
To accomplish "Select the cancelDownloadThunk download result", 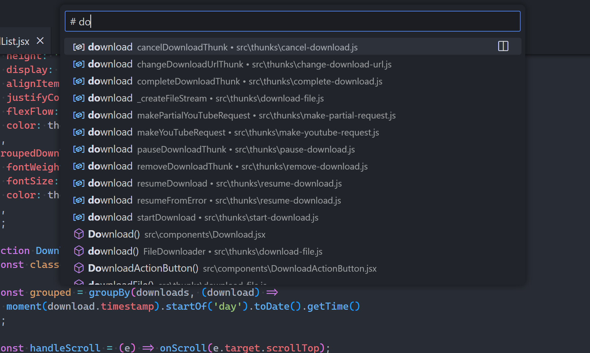I will tap(215, 47).
